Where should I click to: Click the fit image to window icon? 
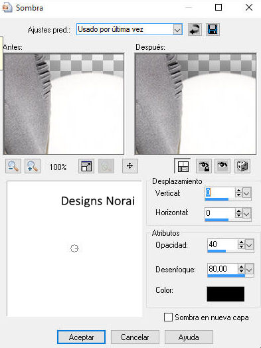(x=86, y=166)
